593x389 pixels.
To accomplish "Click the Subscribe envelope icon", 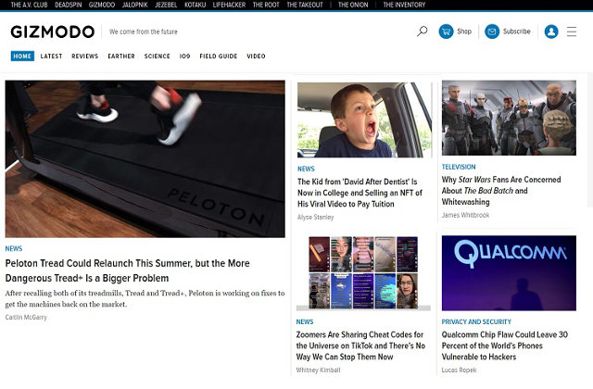I will (492, 31).
